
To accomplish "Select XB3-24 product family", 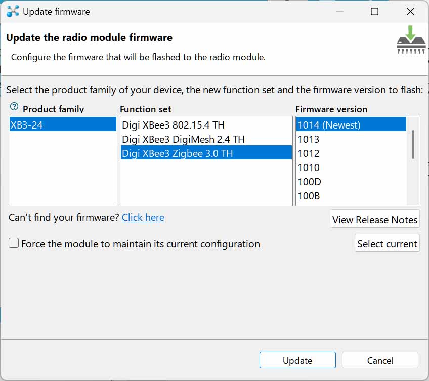I will (63, 125).
